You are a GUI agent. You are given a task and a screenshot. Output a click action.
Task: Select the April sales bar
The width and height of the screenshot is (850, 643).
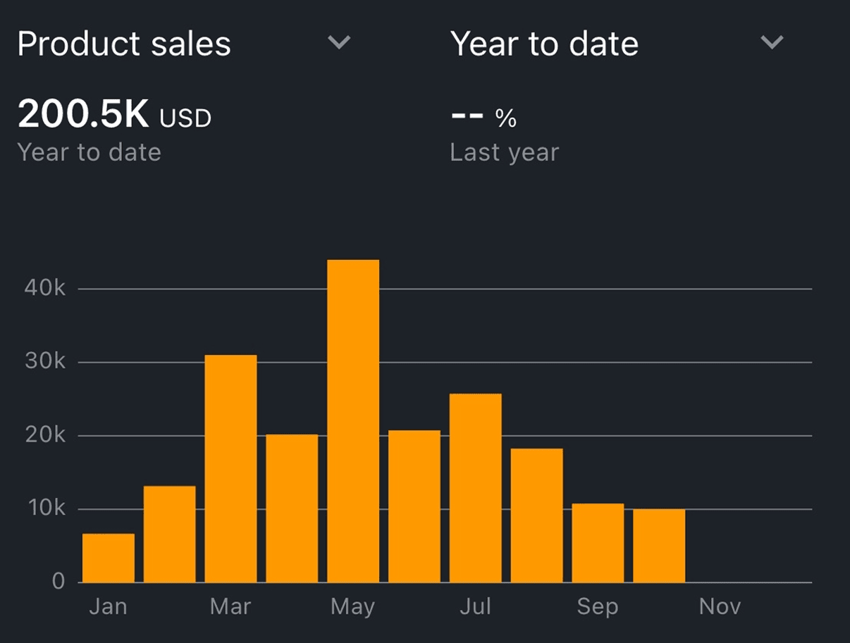[292, 508]
